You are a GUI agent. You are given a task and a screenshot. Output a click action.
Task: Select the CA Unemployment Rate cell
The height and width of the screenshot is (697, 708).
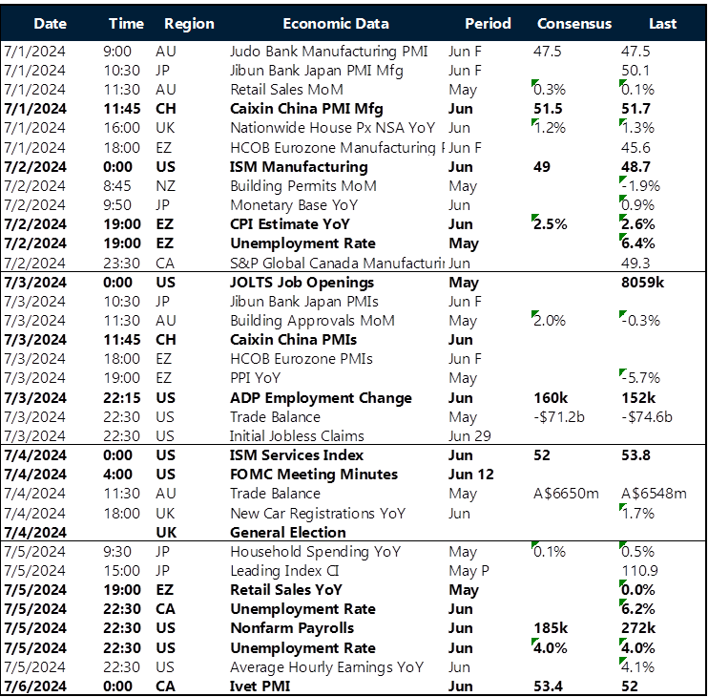click(303, 609)
